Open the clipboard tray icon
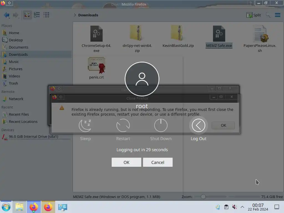The height and width of the screenshot is (213, 284). pyautogui.click(x=226, y=207)
